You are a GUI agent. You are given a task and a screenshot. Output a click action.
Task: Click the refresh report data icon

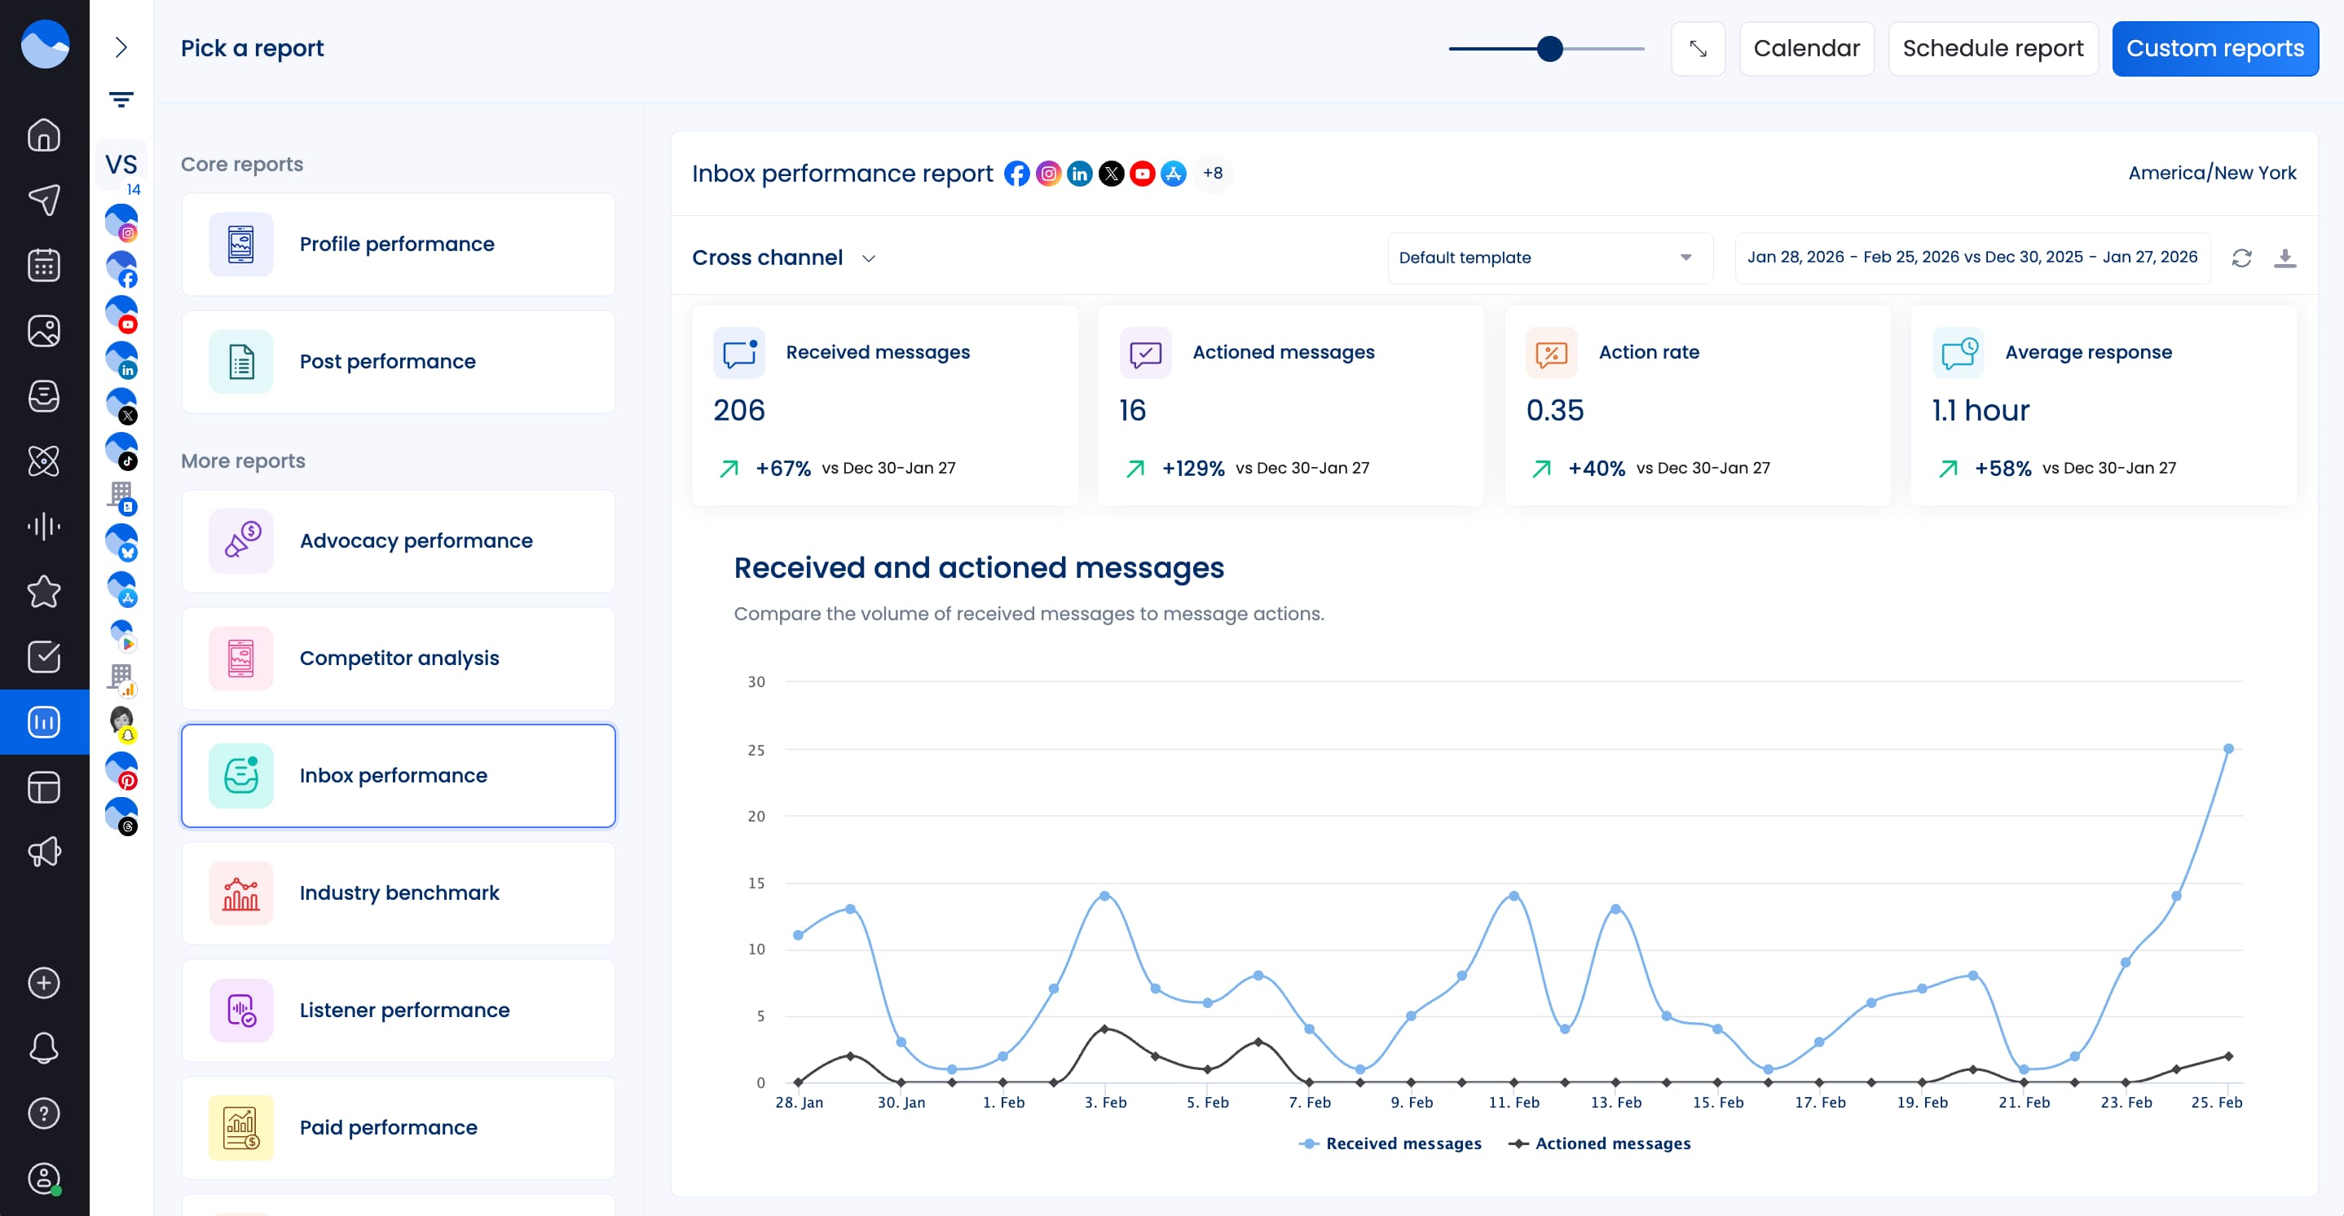(x=2242, y=258)
